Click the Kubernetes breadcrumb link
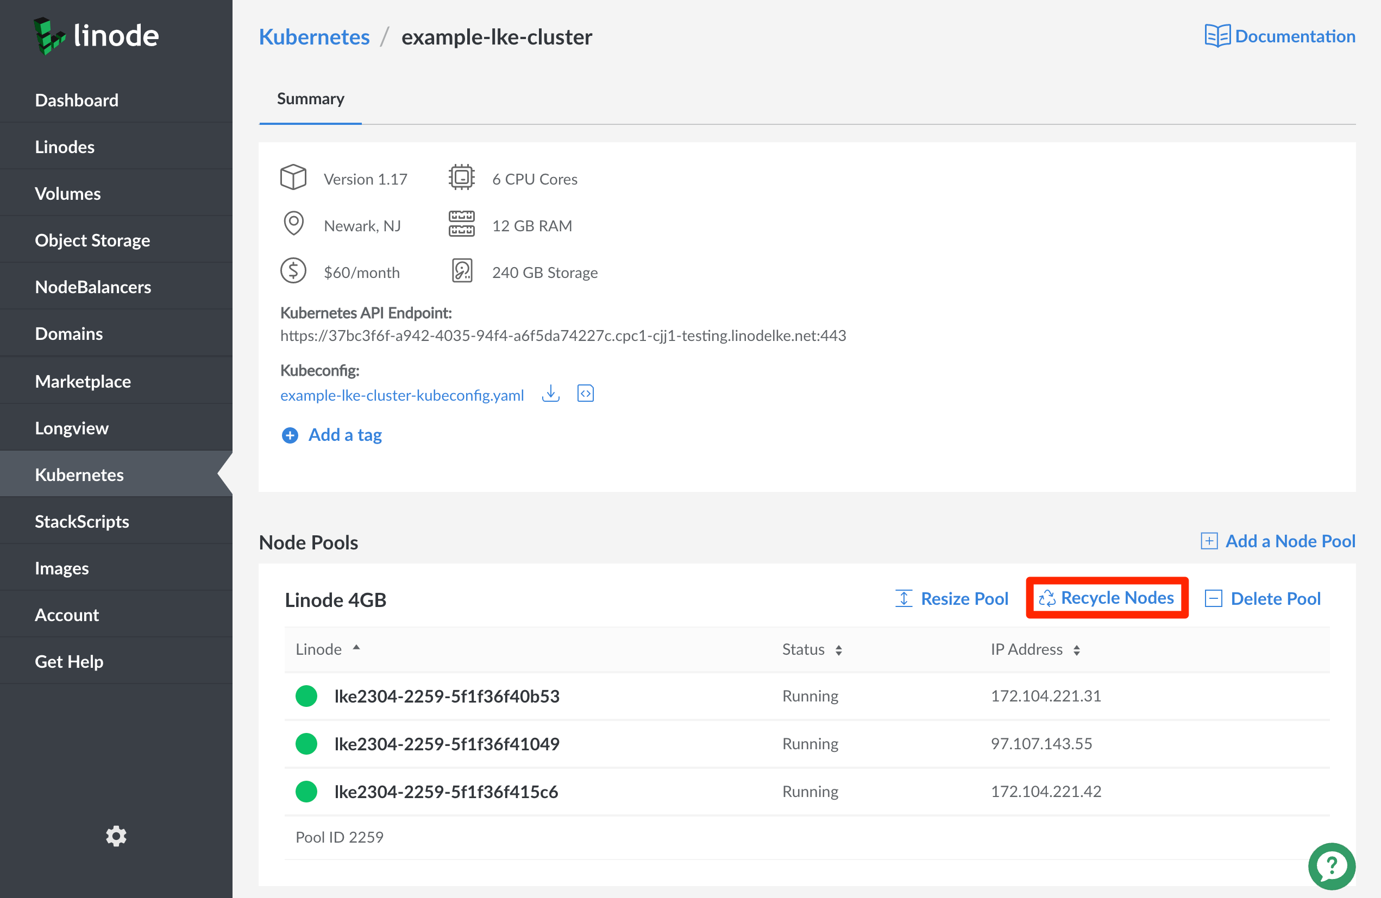The width and height of the screenshot is (1381, 898). tap(314, 36)
